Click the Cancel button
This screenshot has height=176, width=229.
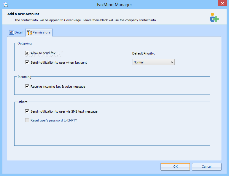pos(207,167)
